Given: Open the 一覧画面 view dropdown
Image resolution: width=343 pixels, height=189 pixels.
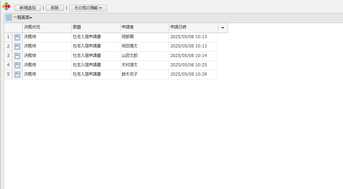Looking at the screenshot, I should pyautogui.click(x=23, y=18).
